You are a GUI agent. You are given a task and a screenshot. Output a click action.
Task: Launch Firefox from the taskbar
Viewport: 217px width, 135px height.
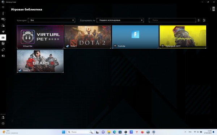click(142, 132)
